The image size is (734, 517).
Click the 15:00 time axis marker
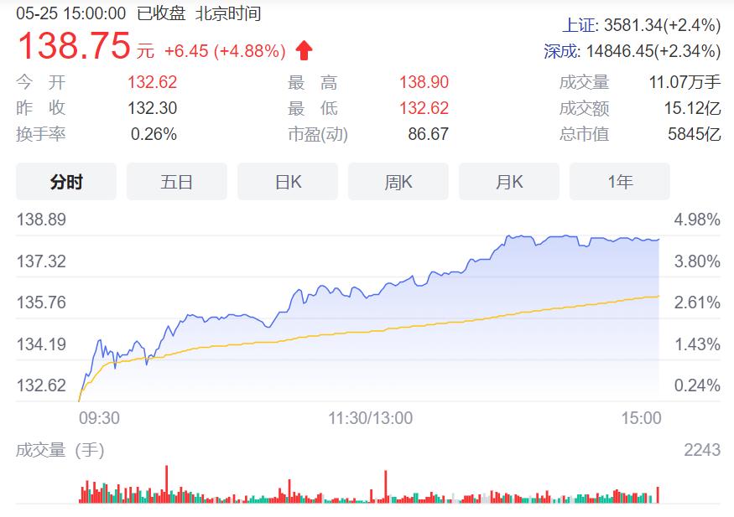coord(641,417)
